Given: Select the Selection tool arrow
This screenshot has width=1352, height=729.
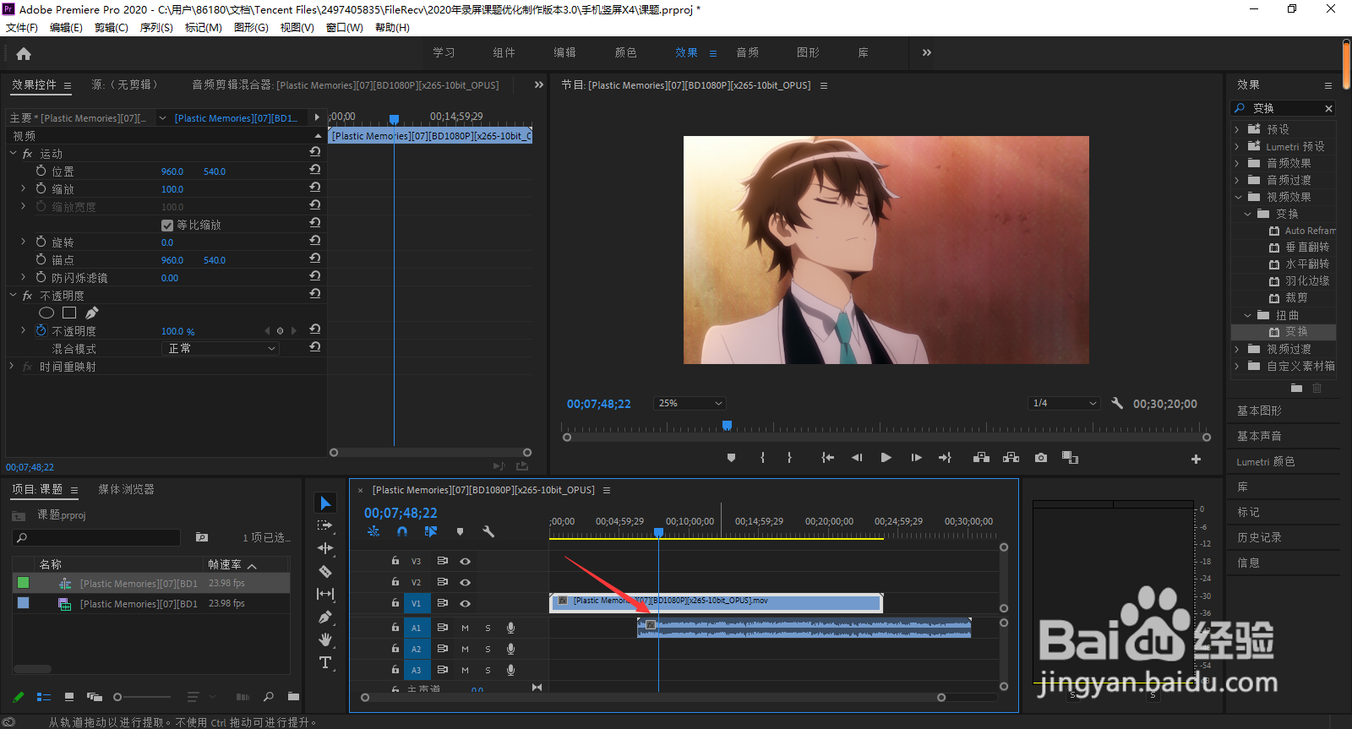Looking at the screenshot, I should (325, 503).
